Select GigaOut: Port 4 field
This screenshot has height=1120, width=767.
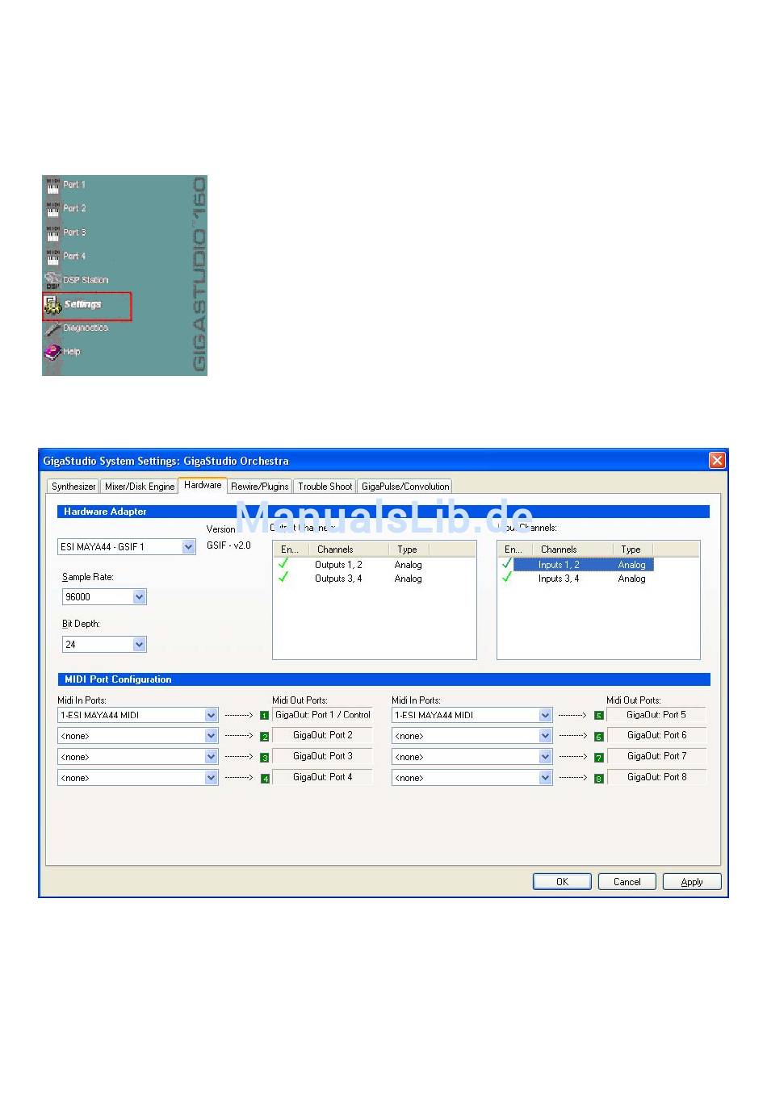(322, 778)
